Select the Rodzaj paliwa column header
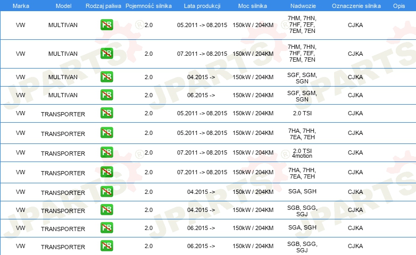The width and height of the screenshot is (416, 255). [x=103, y=5]
